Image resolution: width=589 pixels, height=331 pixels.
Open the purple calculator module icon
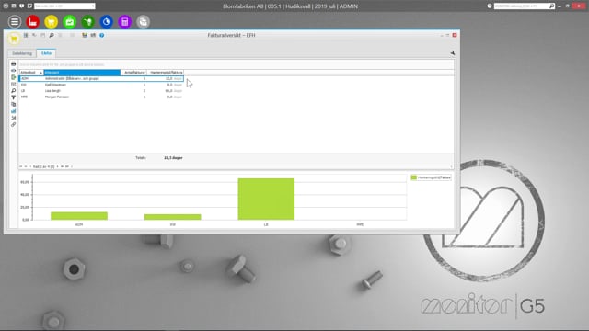click(125, 22)
